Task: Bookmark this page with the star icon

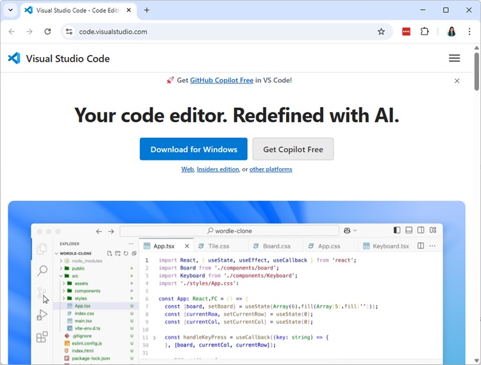Action: [x=381, y=31]
